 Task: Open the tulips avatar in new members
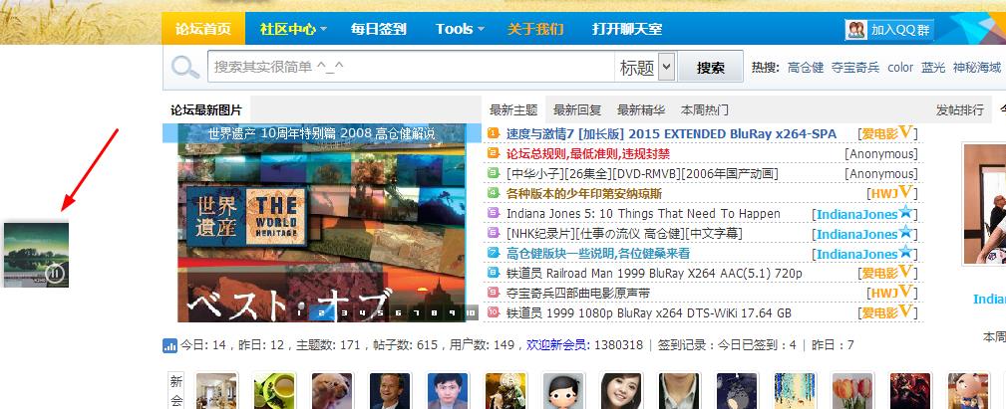(852, 391)
